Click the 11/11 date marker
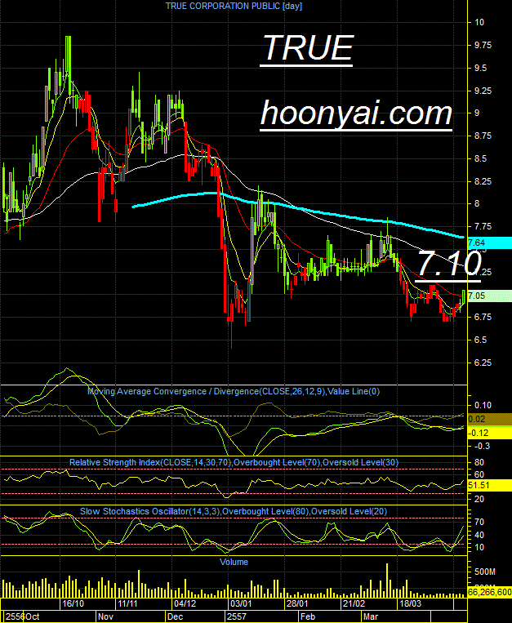Screen dimensions: 512x623 (127, 604)
